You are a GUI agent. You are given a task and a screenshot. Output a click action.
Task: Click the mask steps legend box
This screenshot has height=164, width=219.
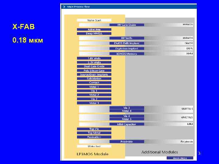point(180,158)
